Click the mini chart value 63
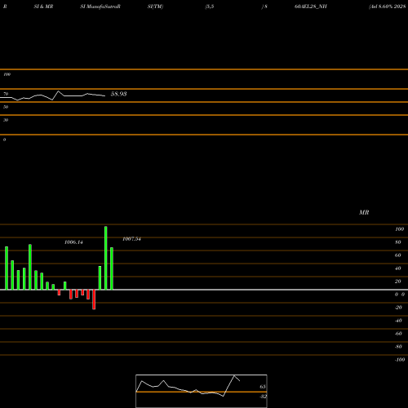Screen dimensions: 408x408 pos(263,387)
